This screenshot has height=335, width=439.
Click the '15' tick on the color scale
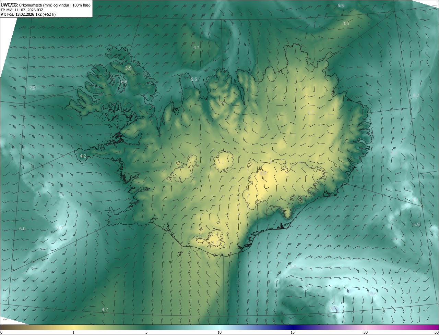click(293, 332)
